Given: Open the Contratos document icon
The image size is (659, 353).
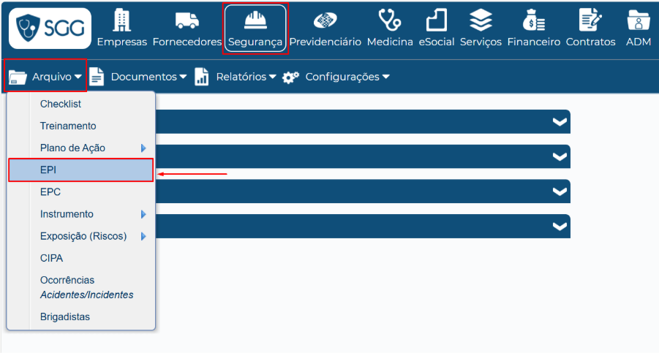Looking at the screenshot, I should pyautogui.click(x=590, y=20).
